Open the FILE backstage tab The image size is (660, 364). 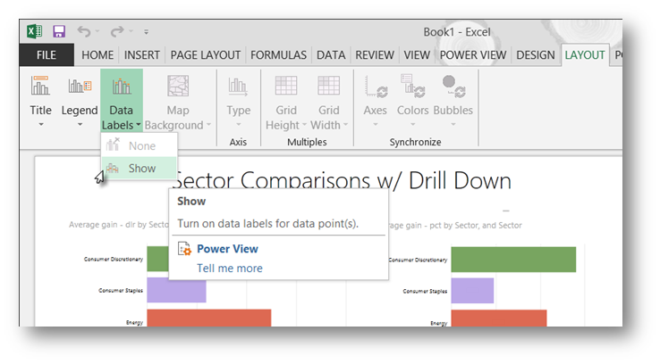pos(47,55)
